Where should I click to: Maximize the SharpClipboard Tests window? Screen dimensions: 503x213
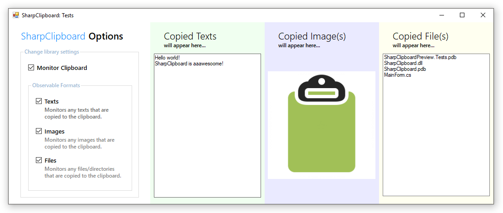(x=462, y=15)
